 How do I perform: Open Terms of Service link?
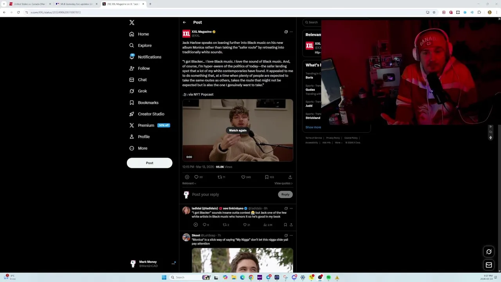coord(314,138)
